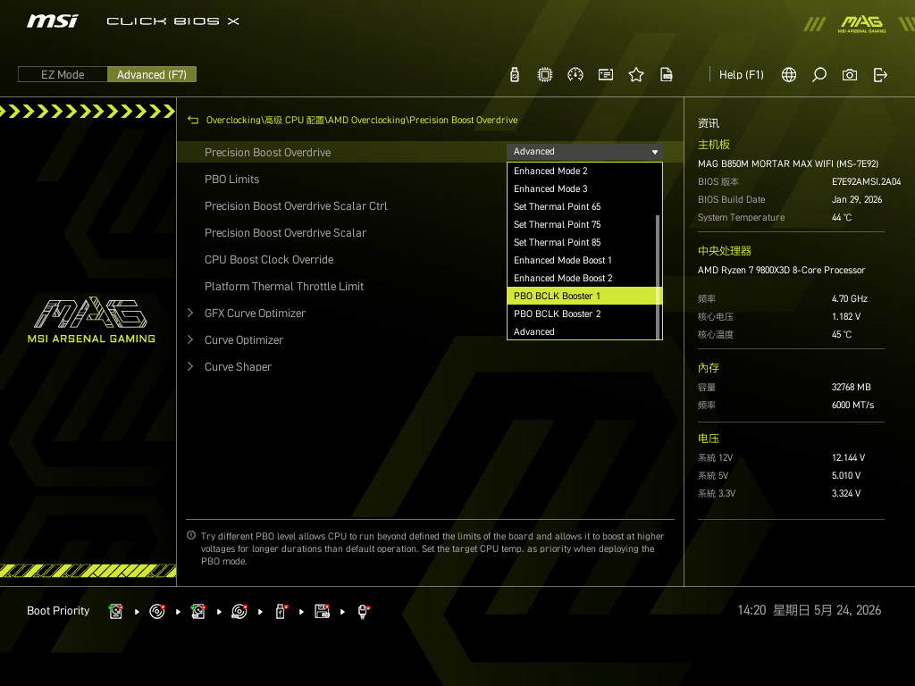
Task: Select the USB CD/DVD boot priority icon
Action: (239, 611)
